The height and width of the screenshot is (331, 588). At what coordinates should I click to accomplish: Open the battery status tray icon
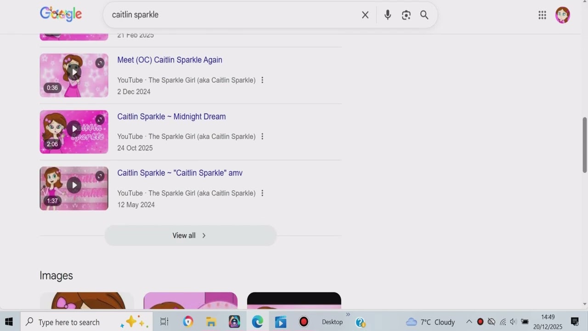pyautogui.click(x=525, y=322)
